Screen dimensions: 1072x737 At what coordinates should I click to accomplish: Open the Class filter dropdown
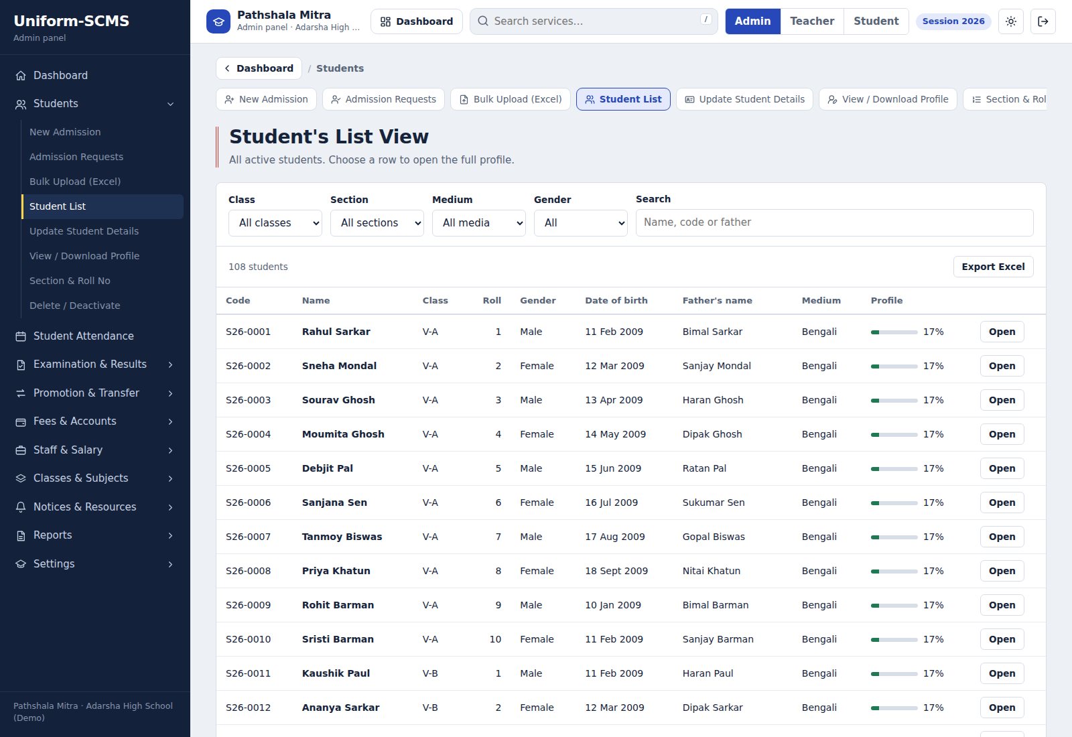pos(275,223)
